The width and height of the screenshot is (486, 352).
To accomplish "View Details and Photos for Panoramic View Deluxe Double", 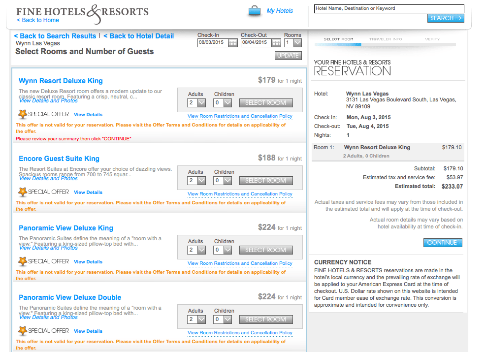I will [48, 318].
